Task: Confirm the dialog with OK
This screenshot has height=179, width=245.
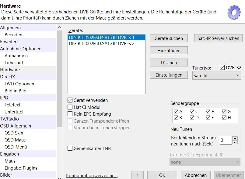Action: click(162, 175)
